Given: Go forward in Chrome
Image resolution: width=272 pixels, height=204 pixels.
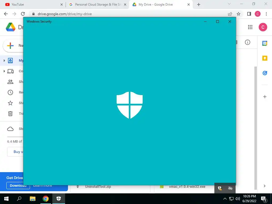Looking at the screenshot, I should click(x=14, y=14).
